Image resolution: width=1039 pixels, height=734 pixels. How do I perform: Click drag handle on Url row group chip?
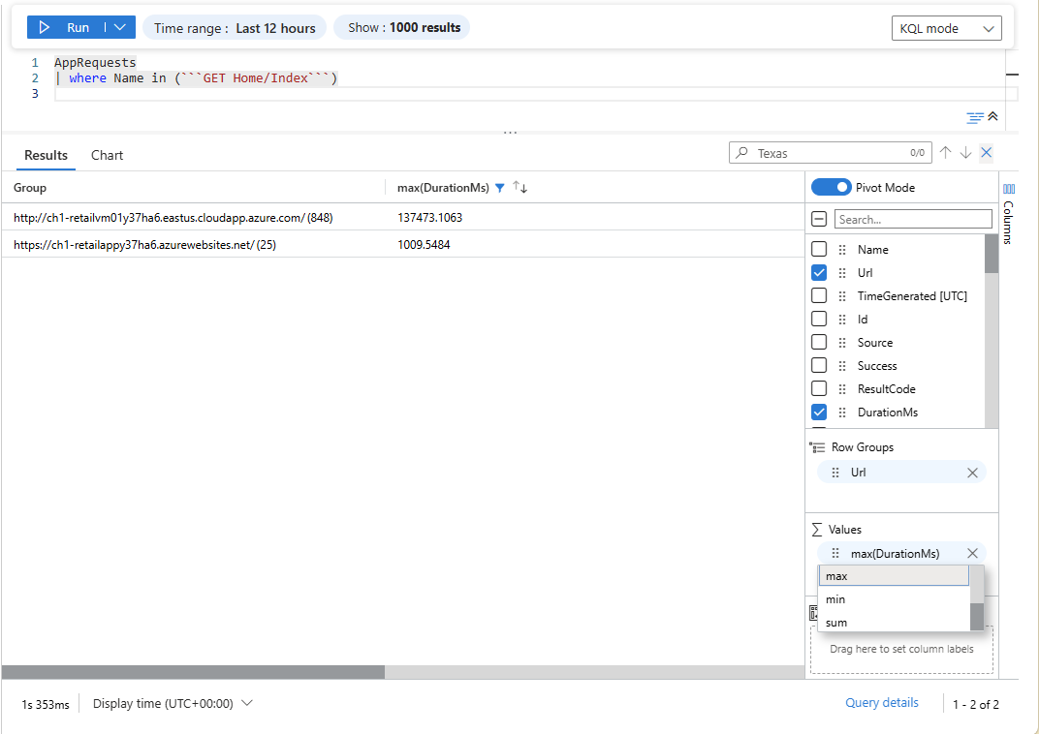point(834,472)
